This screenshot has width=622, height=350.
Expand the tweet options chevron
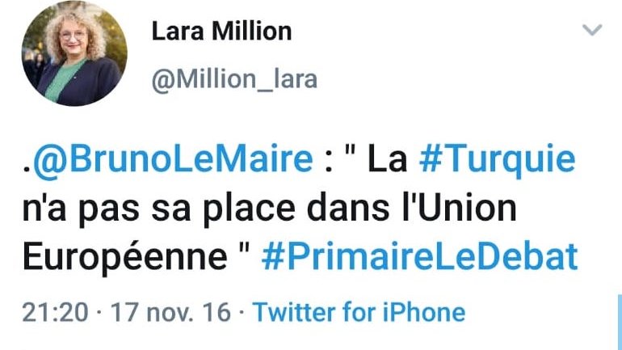pyautogui.click(x=593, y=31)
